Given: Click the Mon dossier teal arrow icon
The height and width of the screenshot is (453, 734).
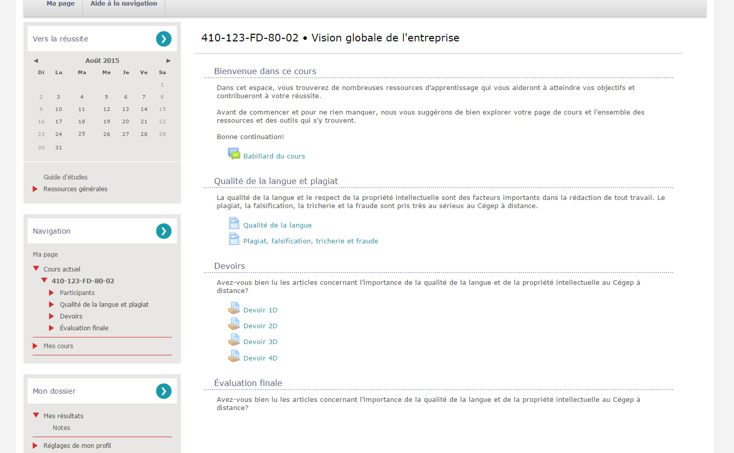Looking at the screenshot, I should tap(164, 391).
